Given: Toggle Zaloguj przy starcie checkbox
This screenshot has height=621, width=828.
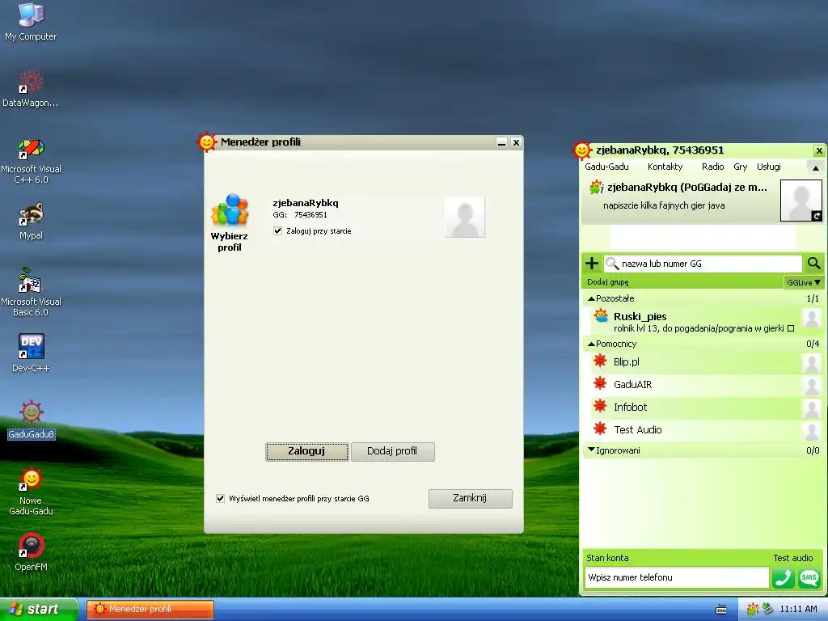Looking at the screenshot, I should tap(278, 230).
